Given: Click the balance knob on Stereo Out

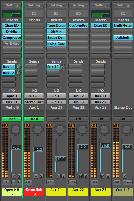Looking at the screenshot, I should click(127, 129).
